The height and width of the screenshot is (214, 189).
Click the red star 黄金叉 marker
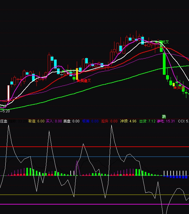click(84, 80)
